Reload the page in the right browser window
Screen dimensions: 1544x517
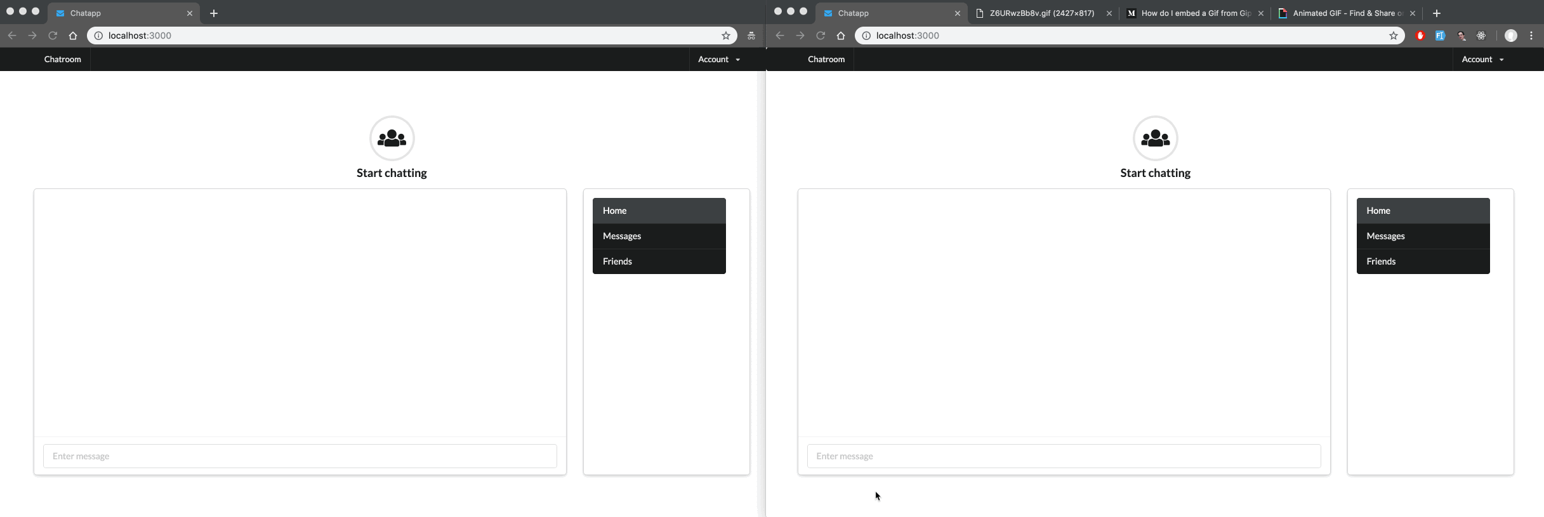(x=821, y=36)
